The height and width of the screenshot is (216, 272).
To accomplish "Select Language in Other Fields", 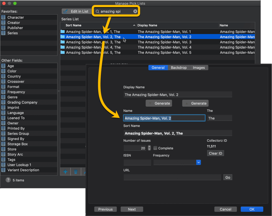I will 29,113.
